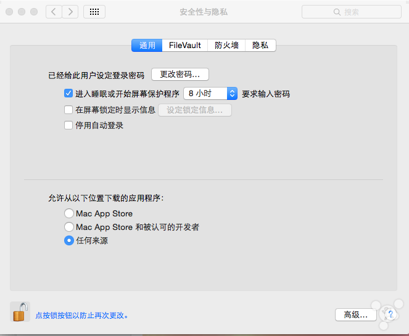Show all preferences with the grid icon

click(94, 12)
